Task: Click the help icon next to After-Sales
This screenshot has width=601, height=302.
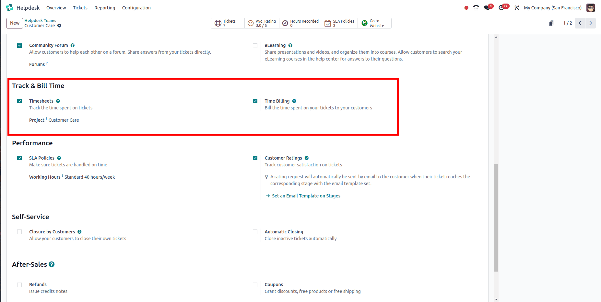Action: click(52, 264)
